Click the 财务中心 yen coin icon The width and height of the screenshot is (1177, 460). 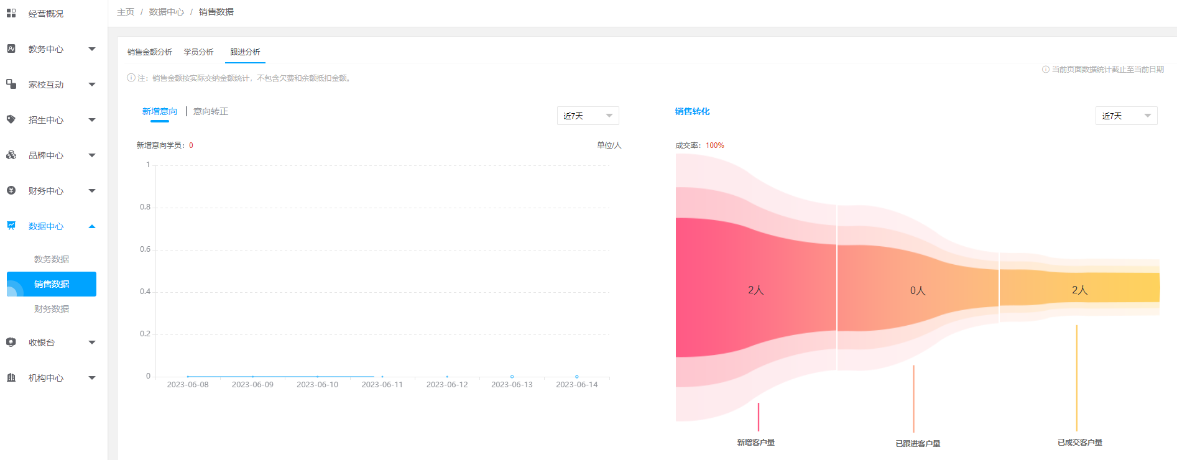click(11, 190)
